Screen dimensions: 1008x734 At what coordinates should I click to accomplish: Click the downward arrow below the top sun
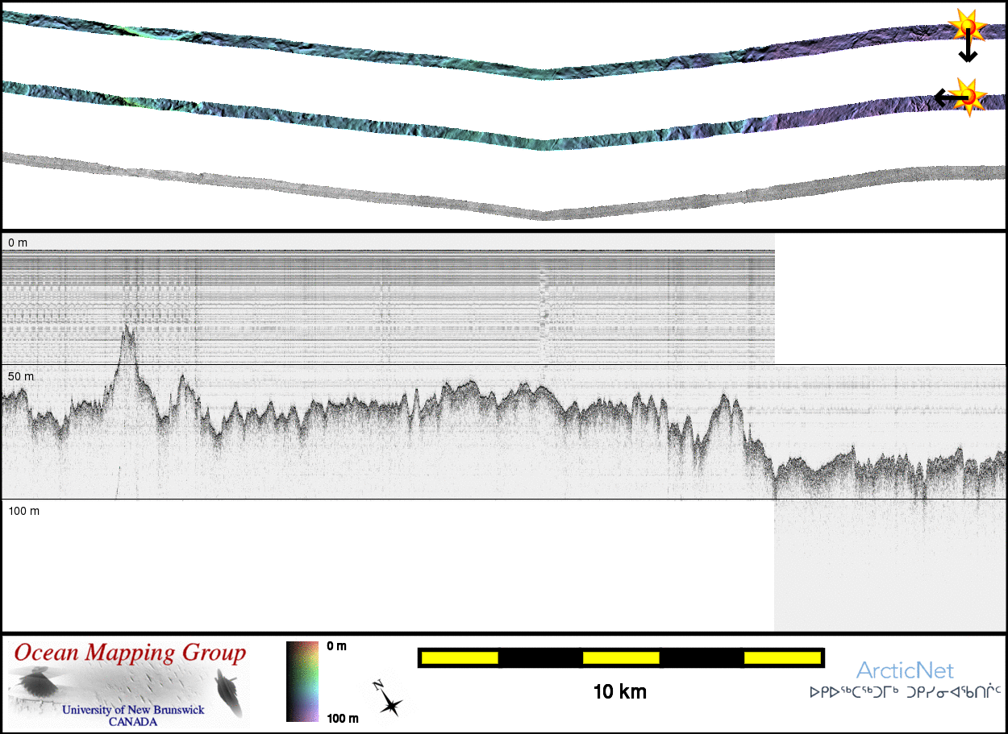968,52
